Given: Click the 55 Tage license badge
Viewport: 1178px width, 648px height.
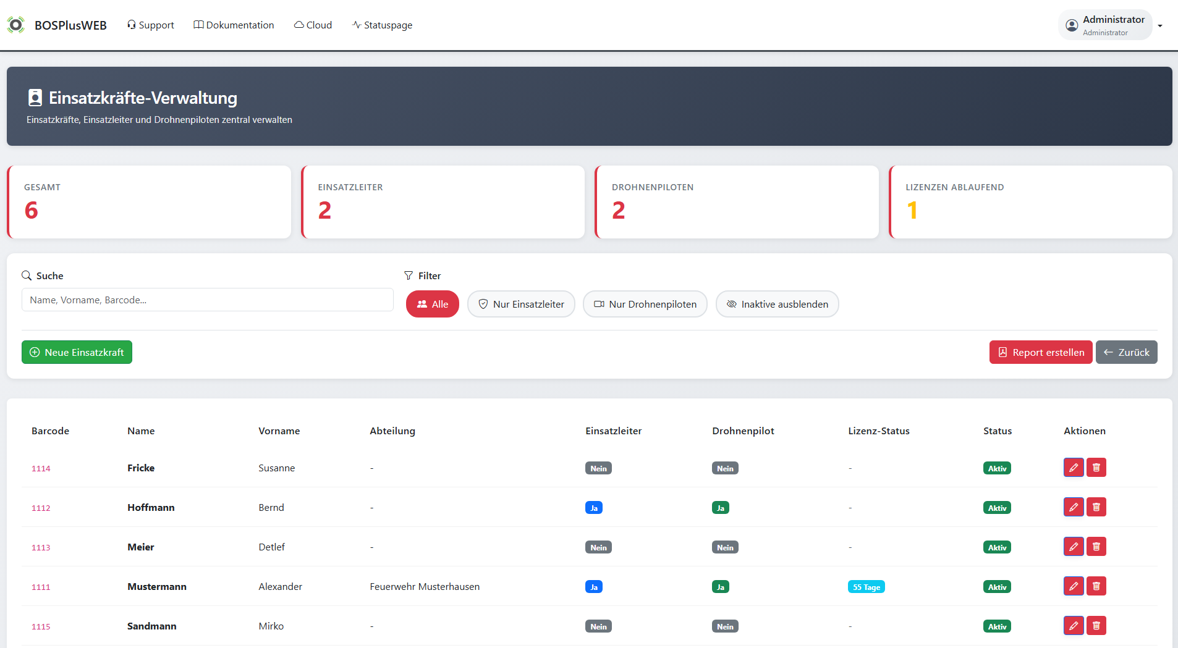Looking at the screenshot, I should [x=866, y=587].
